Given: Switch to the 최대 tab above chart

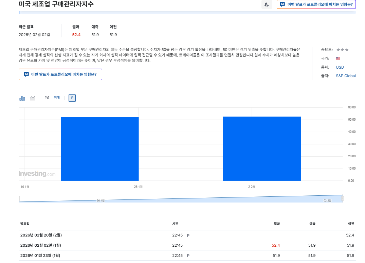Looking at the screenshot, I should (x=56, y=98).
